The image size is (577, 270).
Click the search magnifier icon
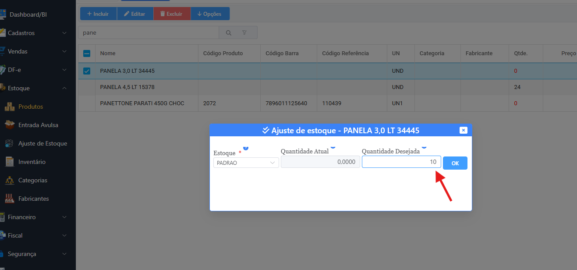228,33
